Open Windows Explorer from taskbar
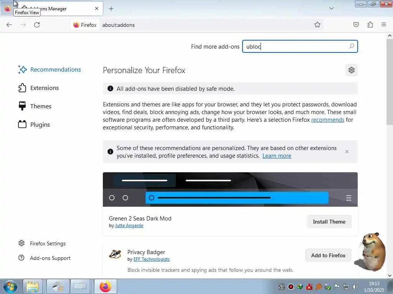The height and width of the screenshot is (294, 393). [33, 286]
